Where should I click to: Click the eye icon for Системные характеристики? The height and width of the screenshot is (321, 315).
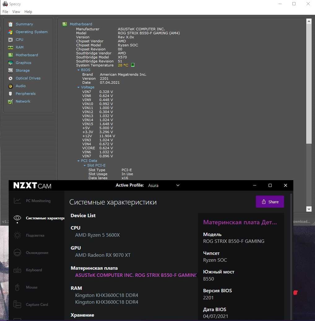[17, 218]
